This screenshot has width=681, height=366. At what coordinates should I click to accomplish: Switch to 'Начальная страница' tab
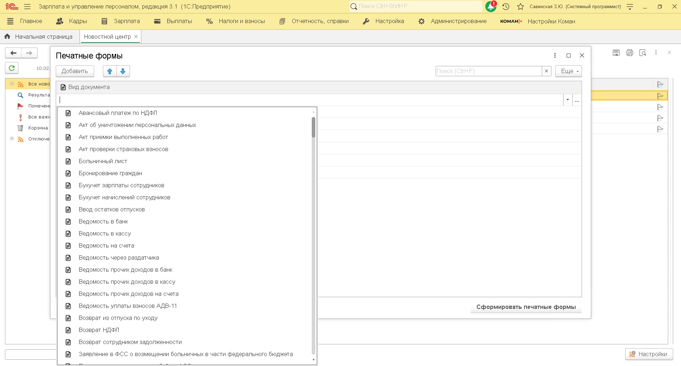coord(39,37)
